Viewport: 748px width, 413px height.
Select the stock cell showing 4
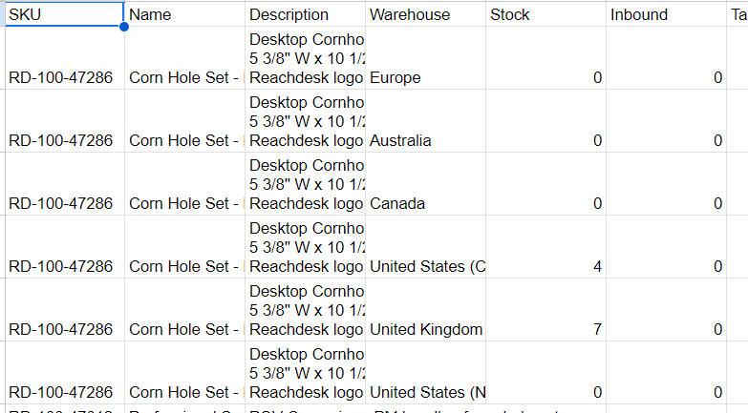tap(545, 266)
